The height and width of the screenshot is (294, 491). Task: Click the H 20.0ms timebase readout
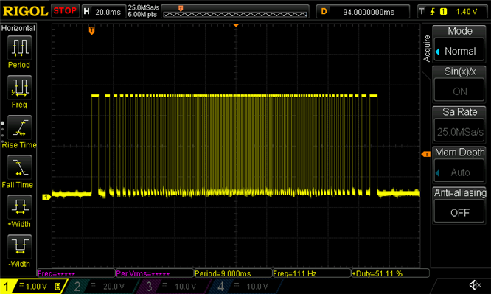[x=104, y=12]
